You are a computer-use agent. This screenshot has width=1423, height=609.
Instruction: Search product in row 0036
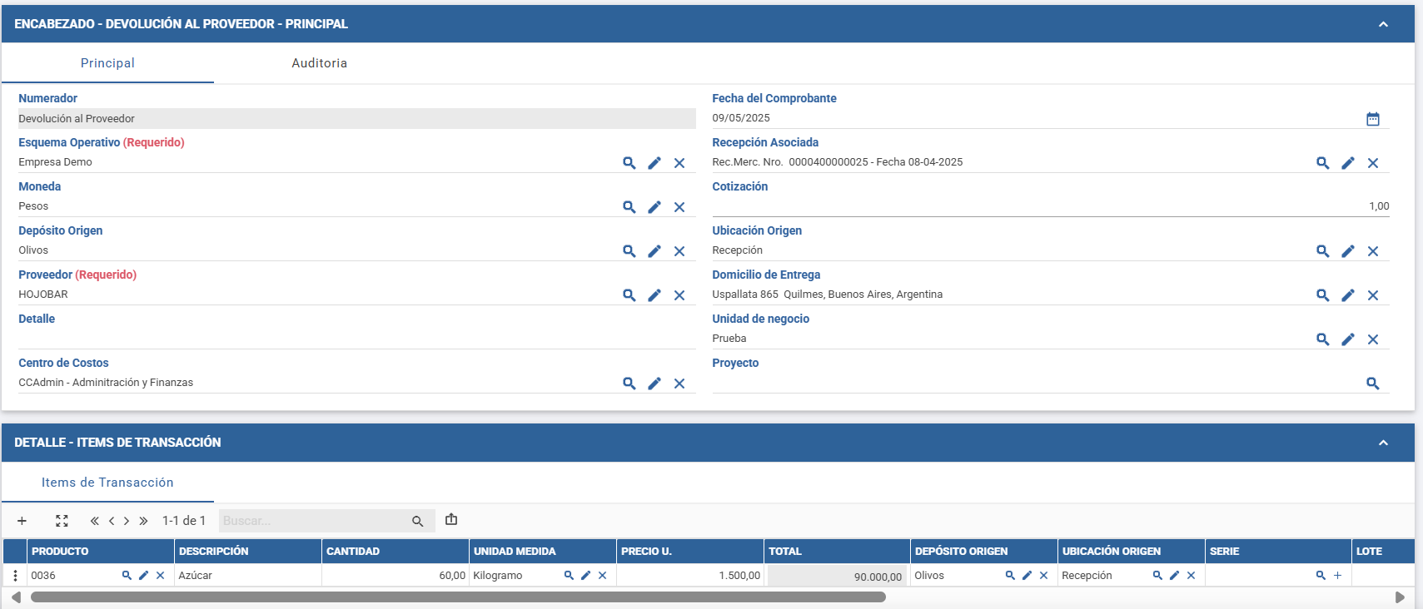point(127,576)
